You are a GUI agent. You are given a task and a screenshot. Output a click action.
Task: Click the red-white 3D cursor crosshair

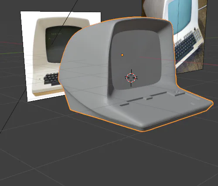click(x=131, y=78)
